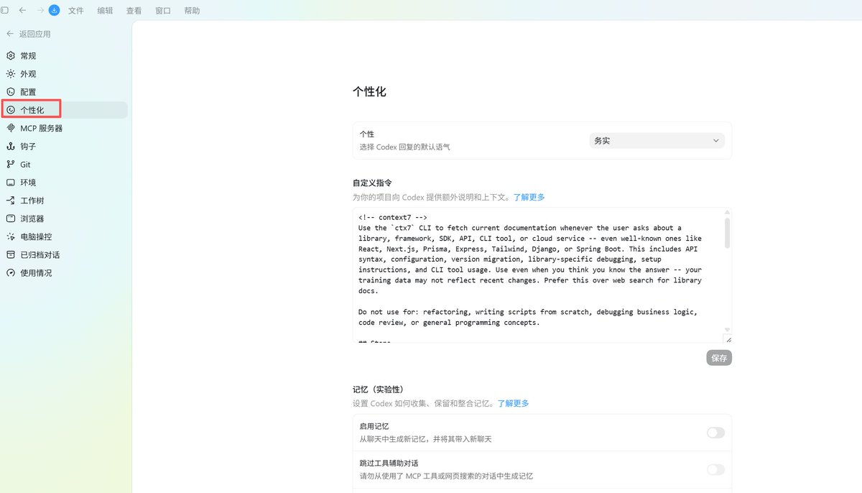The height and width of the screenshot is (493, 862).
Task: Open the 电脑操控 computer control icon
Action: click(11, 236)
